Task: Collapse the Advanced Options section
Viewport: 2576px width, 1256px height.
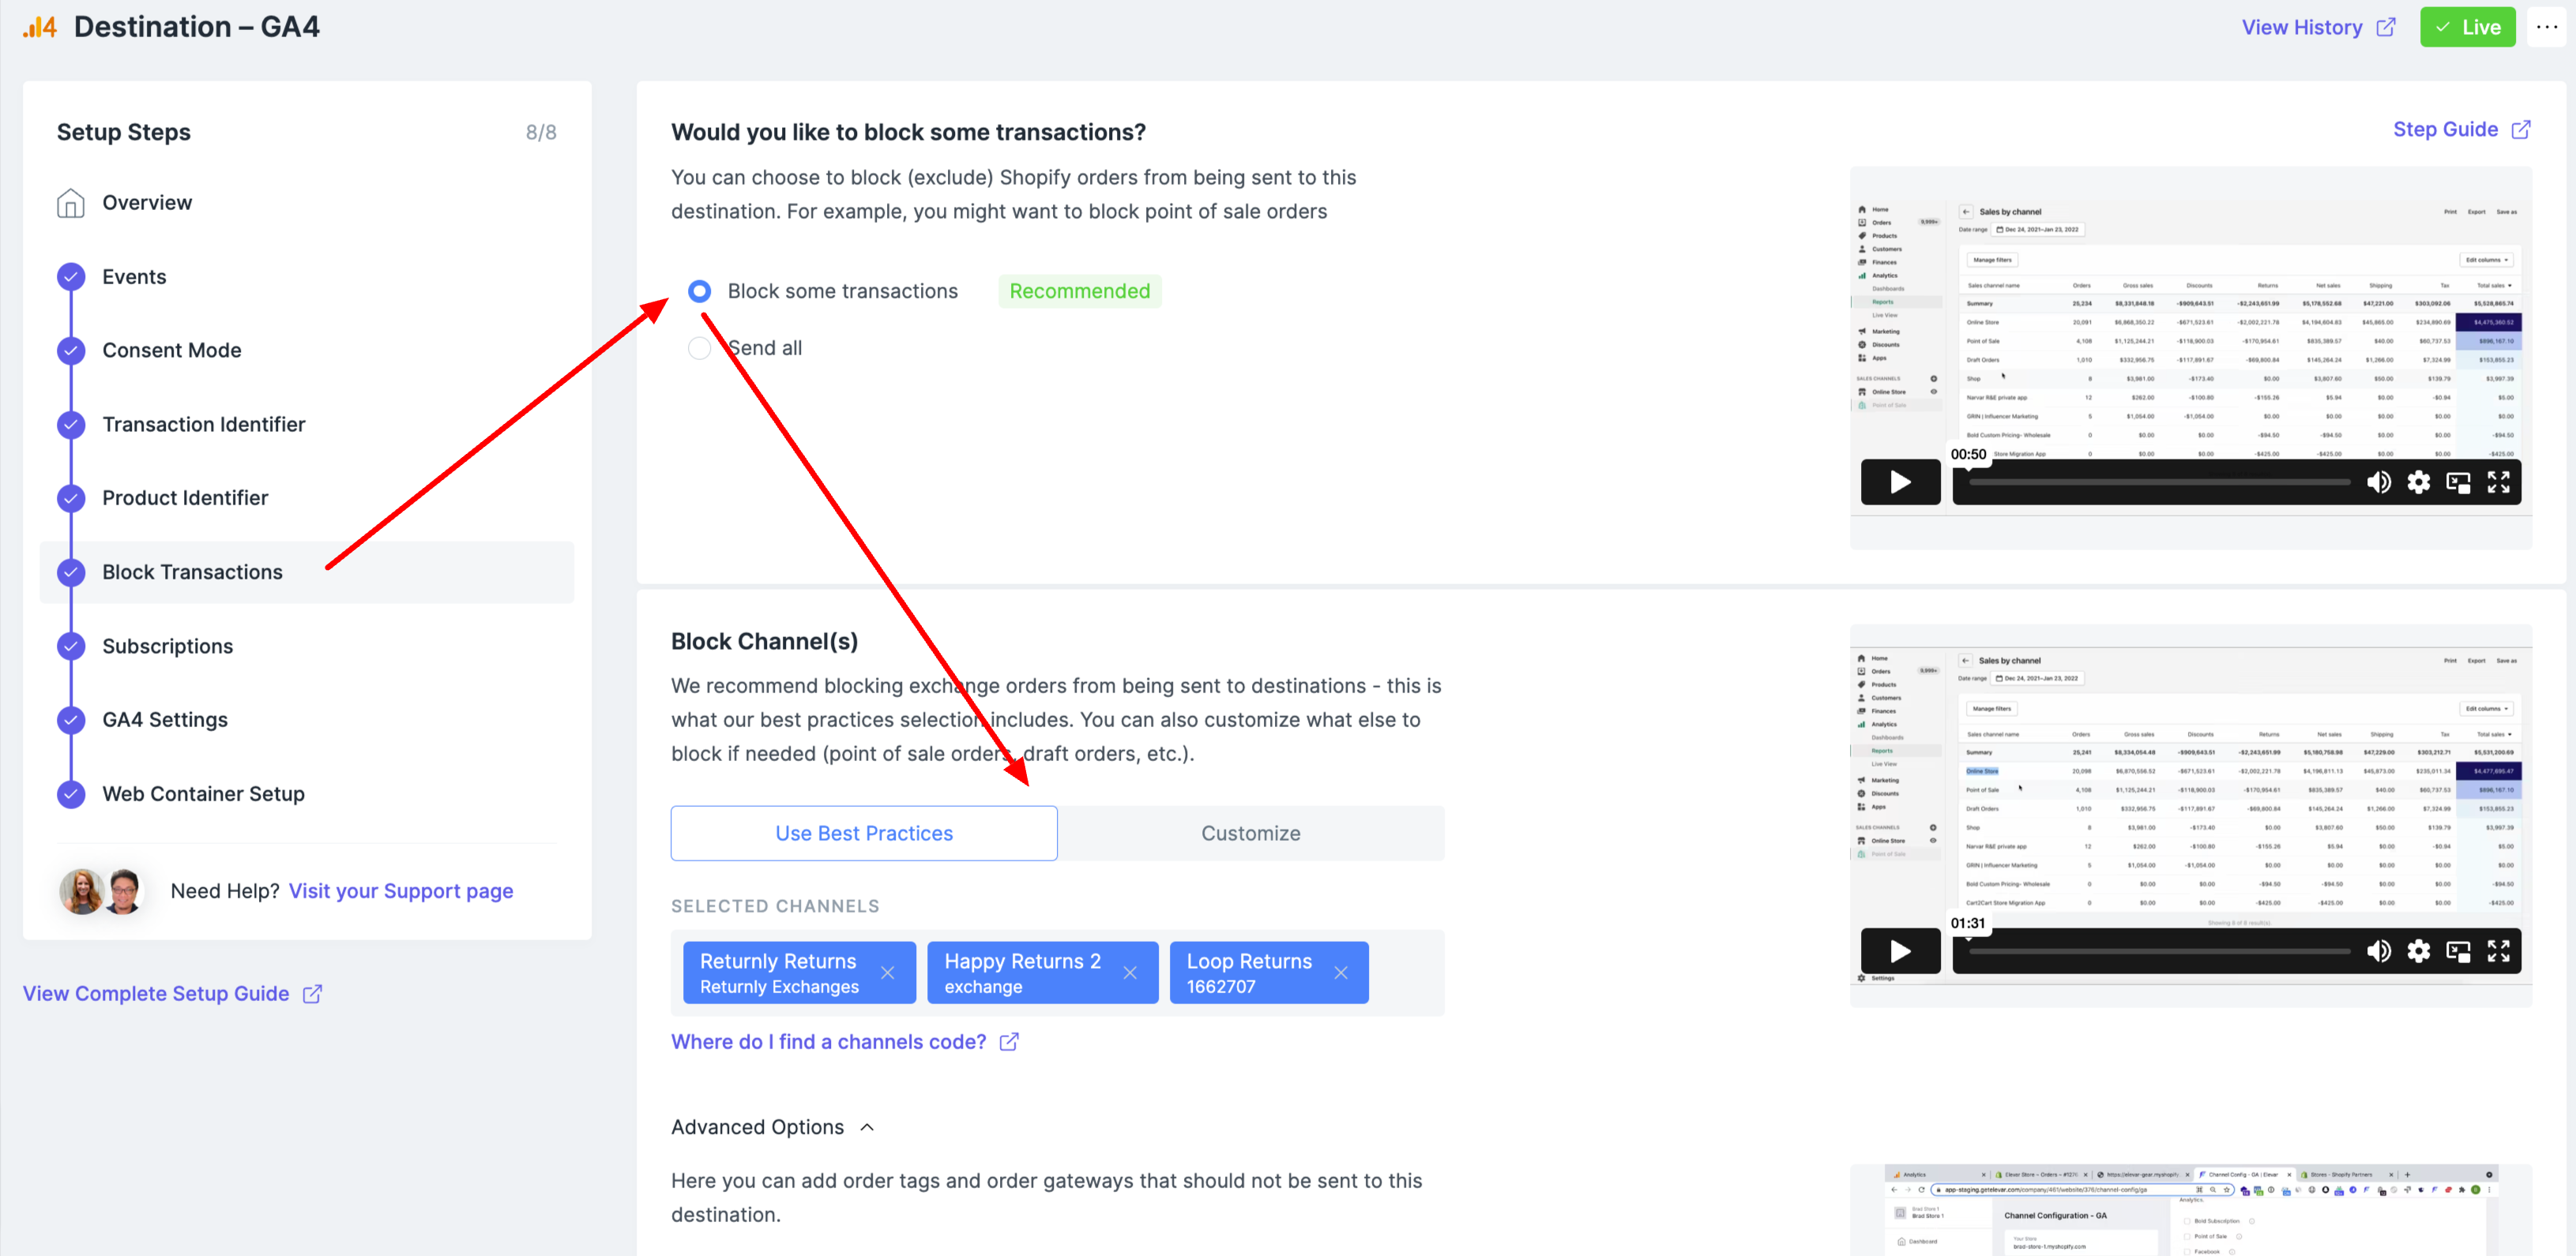Action: pyautogui.click(x=867, y=1127)
